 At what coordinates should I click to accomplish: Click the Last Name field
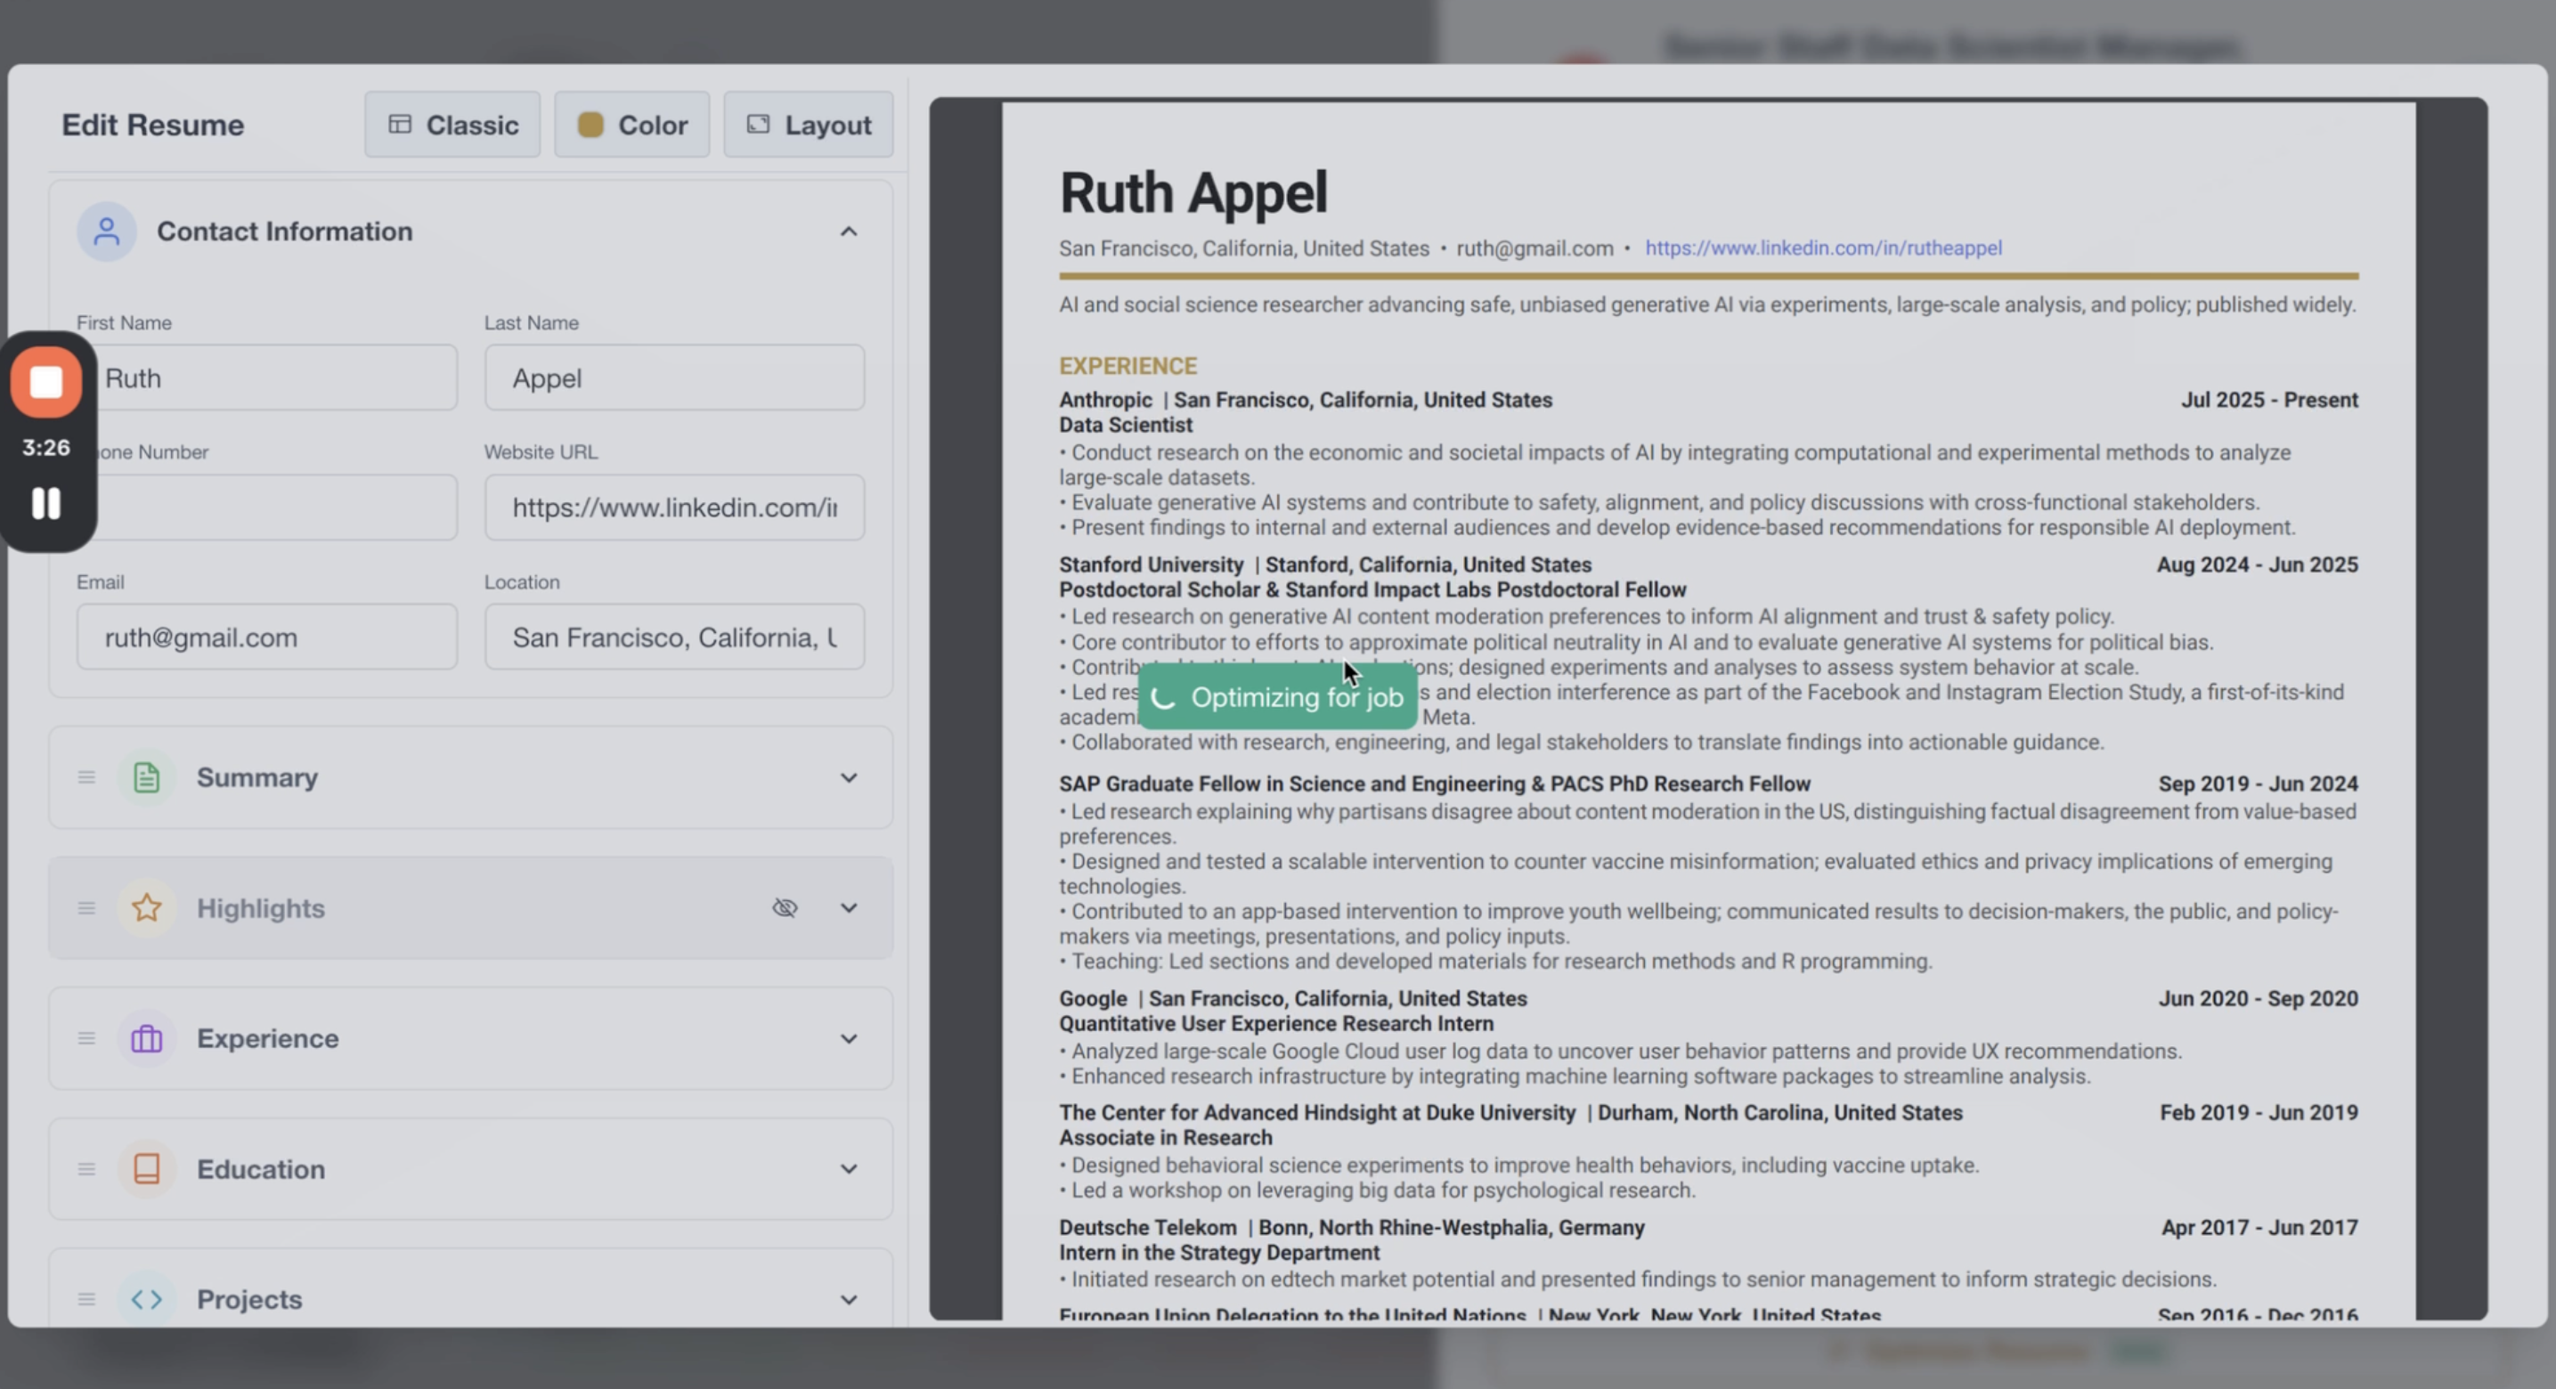[673, 378]
